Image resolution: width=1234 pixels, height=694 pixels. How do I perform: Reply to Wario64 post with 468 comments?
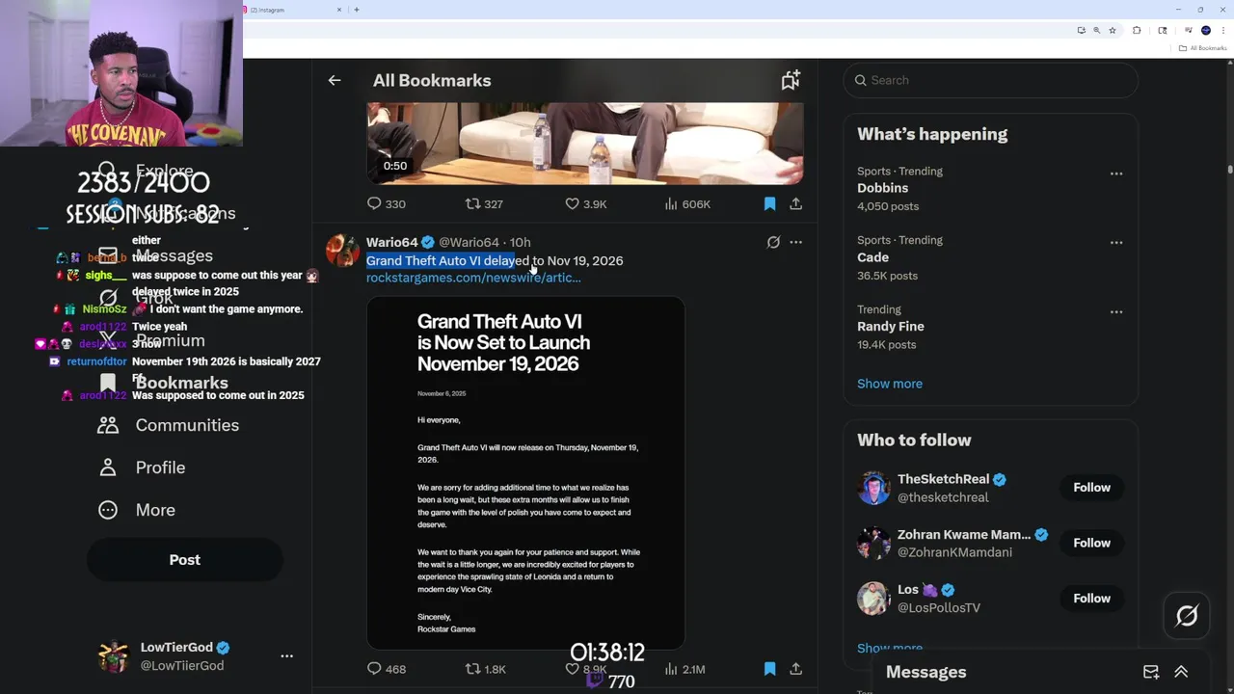tap(386, 668)
